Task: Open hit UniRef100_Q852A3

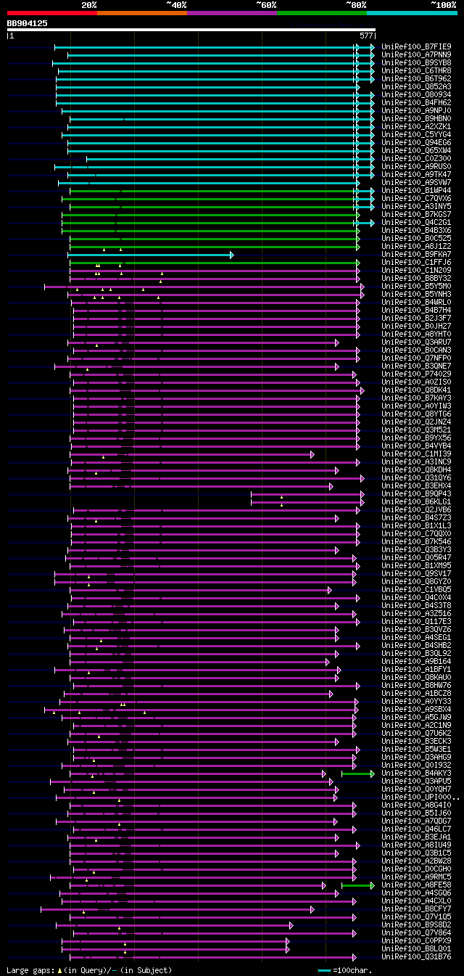Action: point(416,86)
